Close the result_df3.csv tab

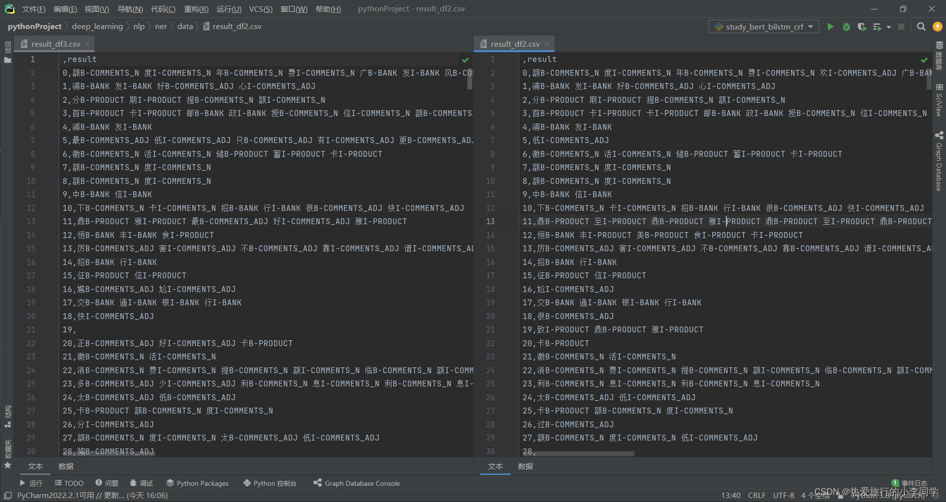click(87, 44)
